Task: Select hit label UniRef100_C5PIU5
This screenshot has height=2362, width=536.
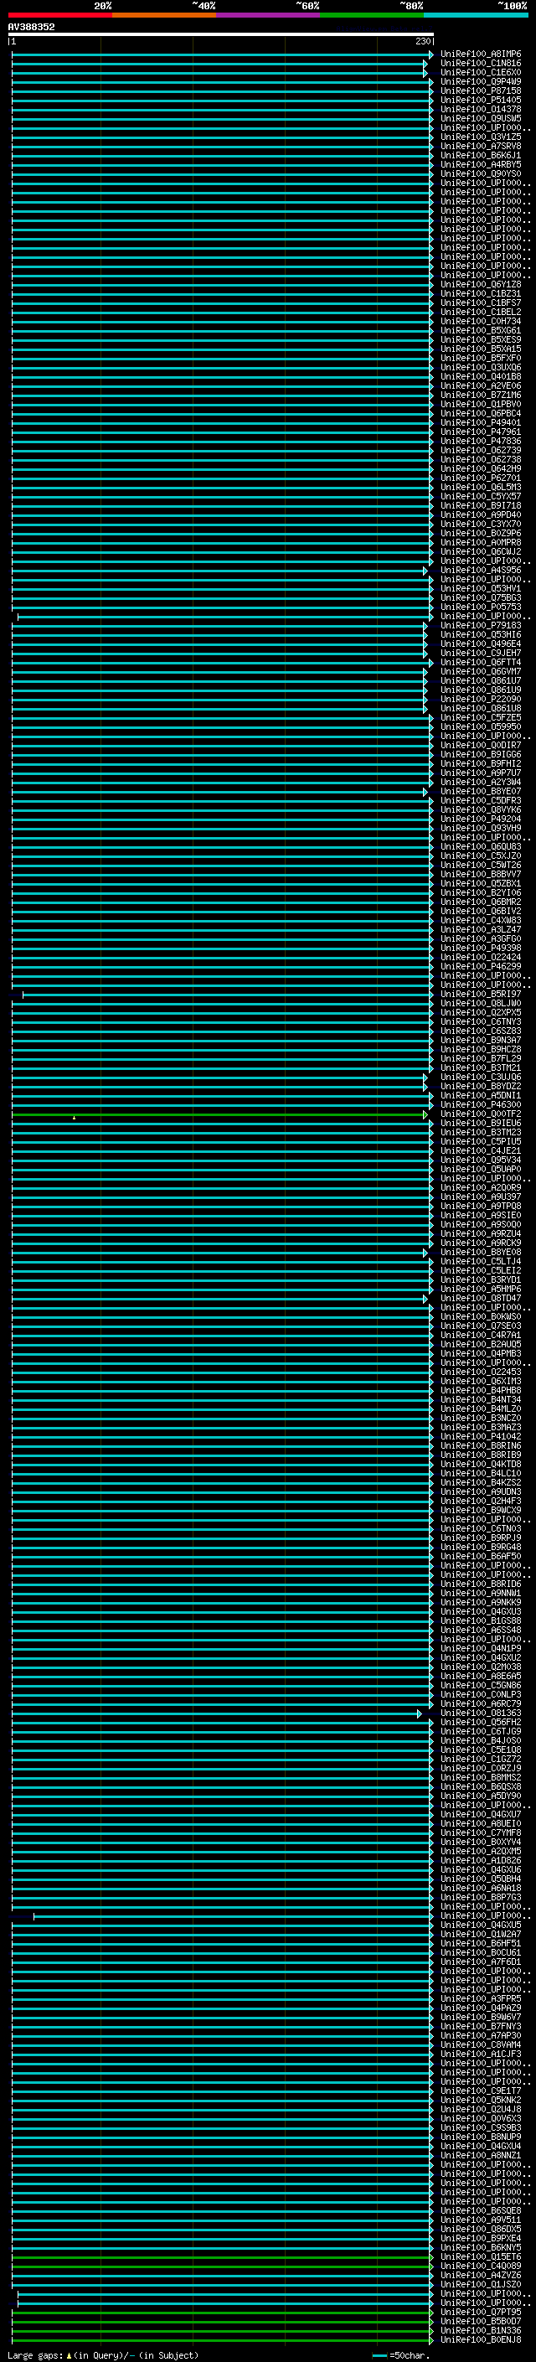Action: point(481,1141)
